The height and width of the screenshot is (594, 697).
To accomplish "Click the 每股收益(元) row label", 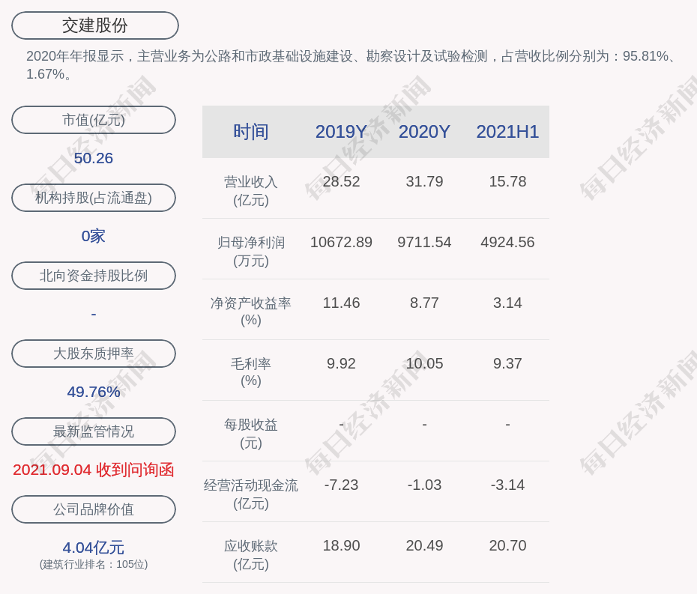I will [x=251, y=434].
